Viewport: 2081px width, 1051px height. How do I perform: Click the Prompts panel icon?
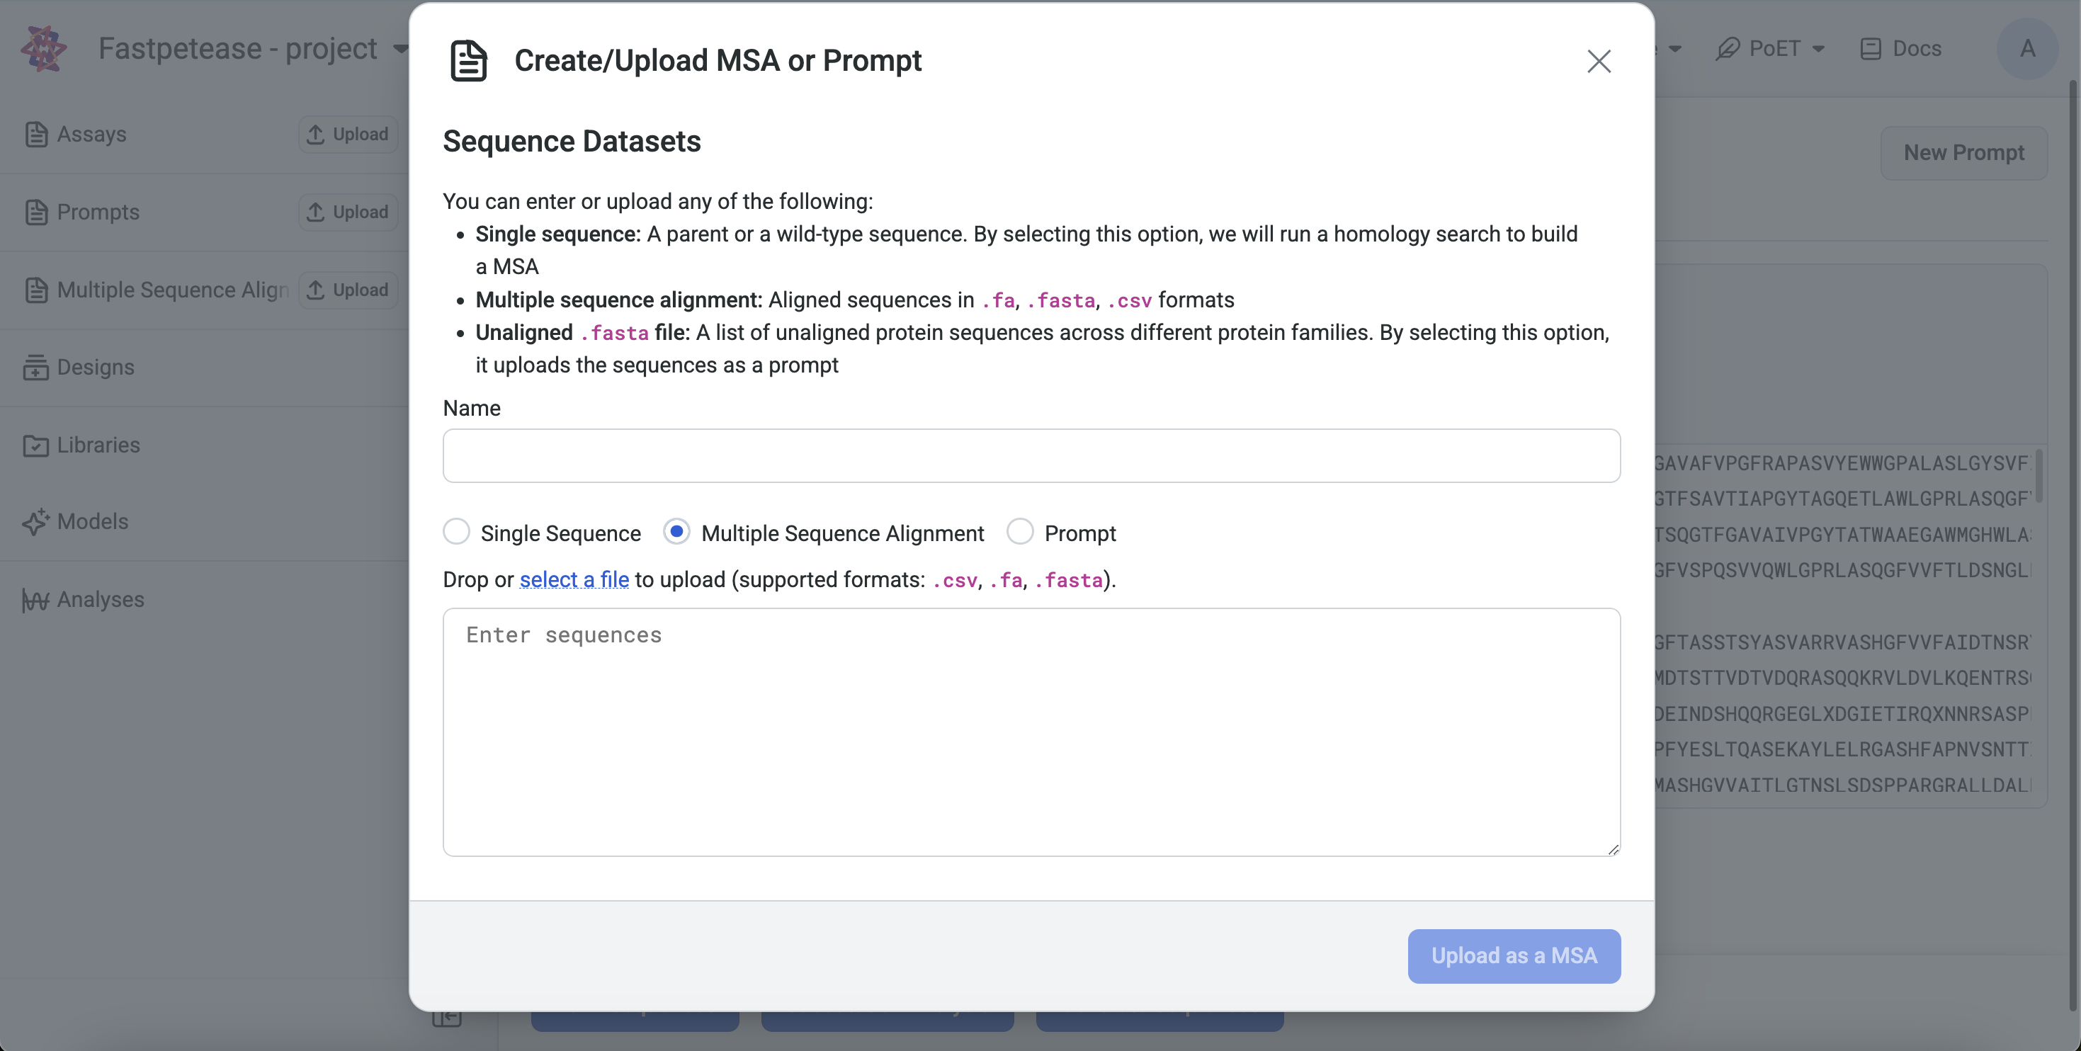(x=35, y=212)
